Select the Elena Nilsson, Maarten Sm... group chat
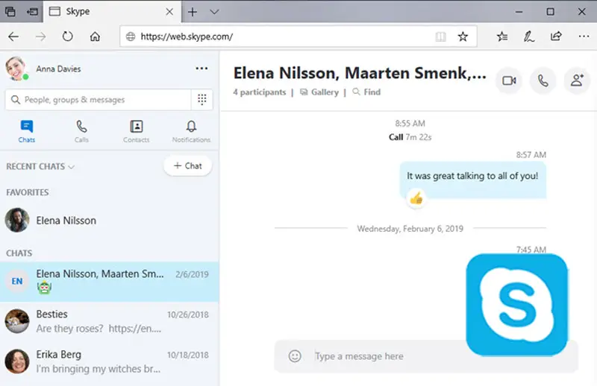The width and height of the screenshot is (597, 386). (x=109, y=282)
